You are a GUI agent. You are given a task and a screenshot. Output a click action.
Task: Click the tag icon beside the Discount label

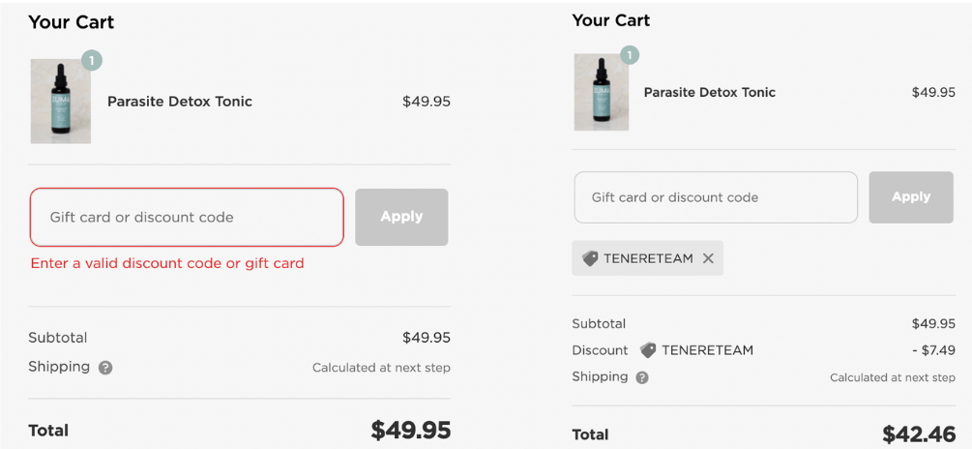click(648, 350)
